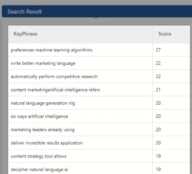Click the score 27 cell
The width and height of the screenshot is (192, 174).
pos(158,50)
